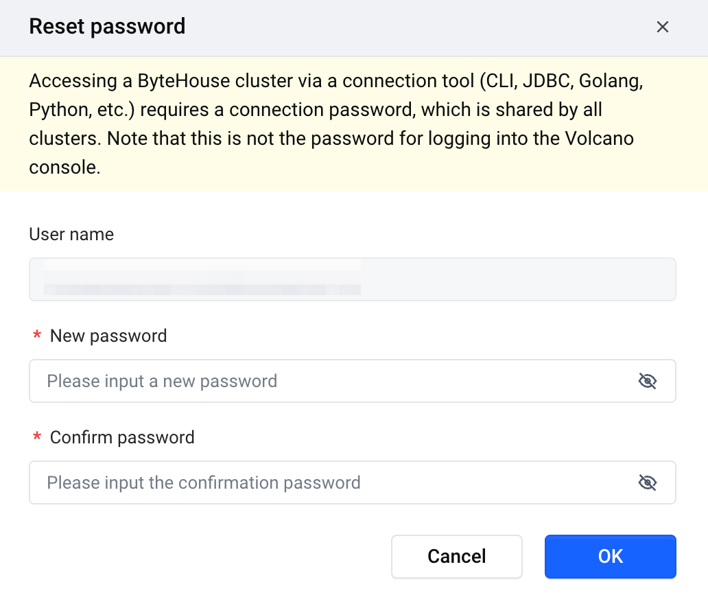Click the red asterisk beside New password

click(37, 336)
